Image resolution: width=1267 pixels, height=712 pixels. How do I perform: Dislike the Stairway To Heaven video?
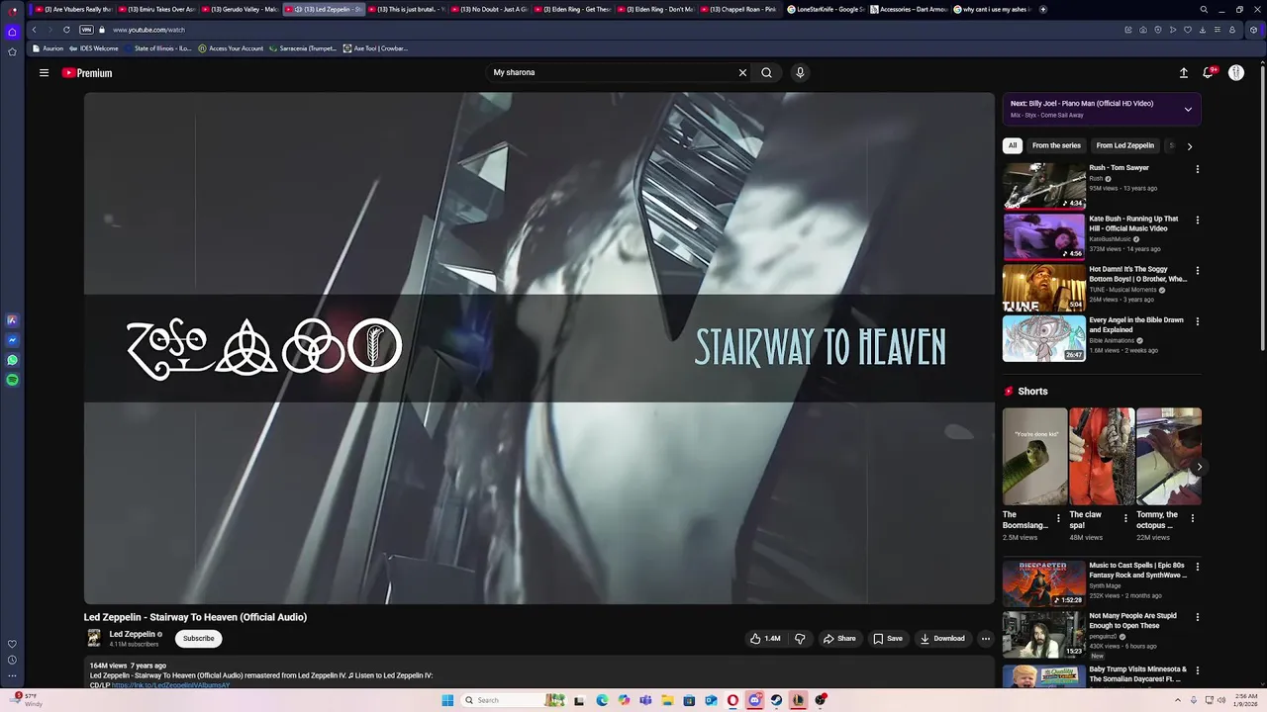coord(800,638)
